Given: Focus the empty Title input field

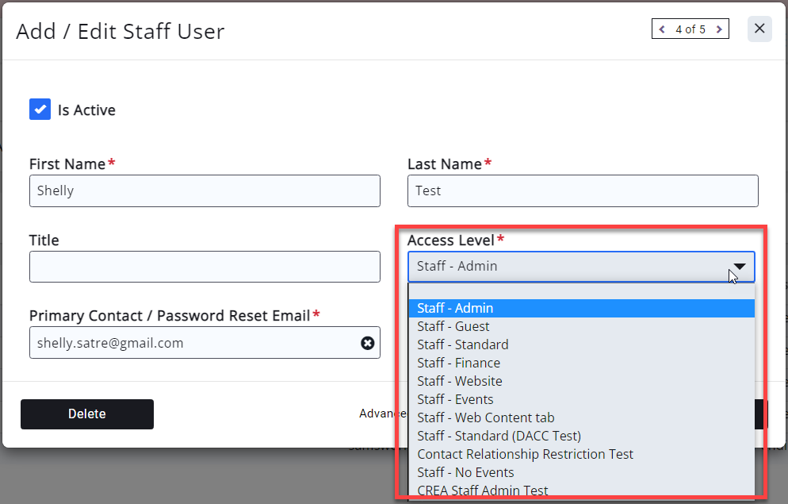Looking at the screenshot, I should pos(205,267).
